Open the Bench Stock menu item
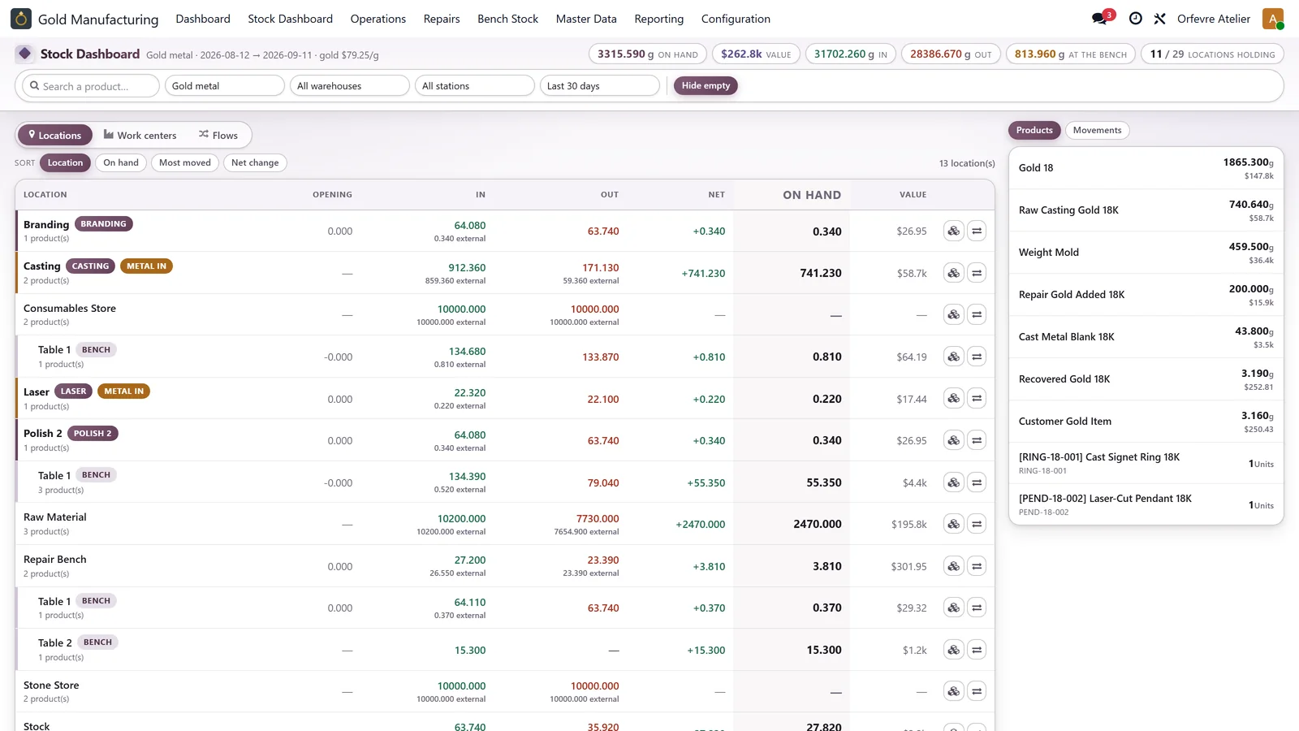1299x731 pixels. 507,19
